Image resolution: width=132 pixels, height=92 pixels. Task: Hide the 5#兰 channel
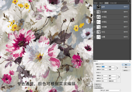pos(95,32)
